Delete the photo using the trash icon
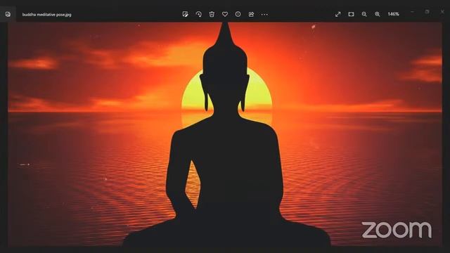 coord(212,14)
